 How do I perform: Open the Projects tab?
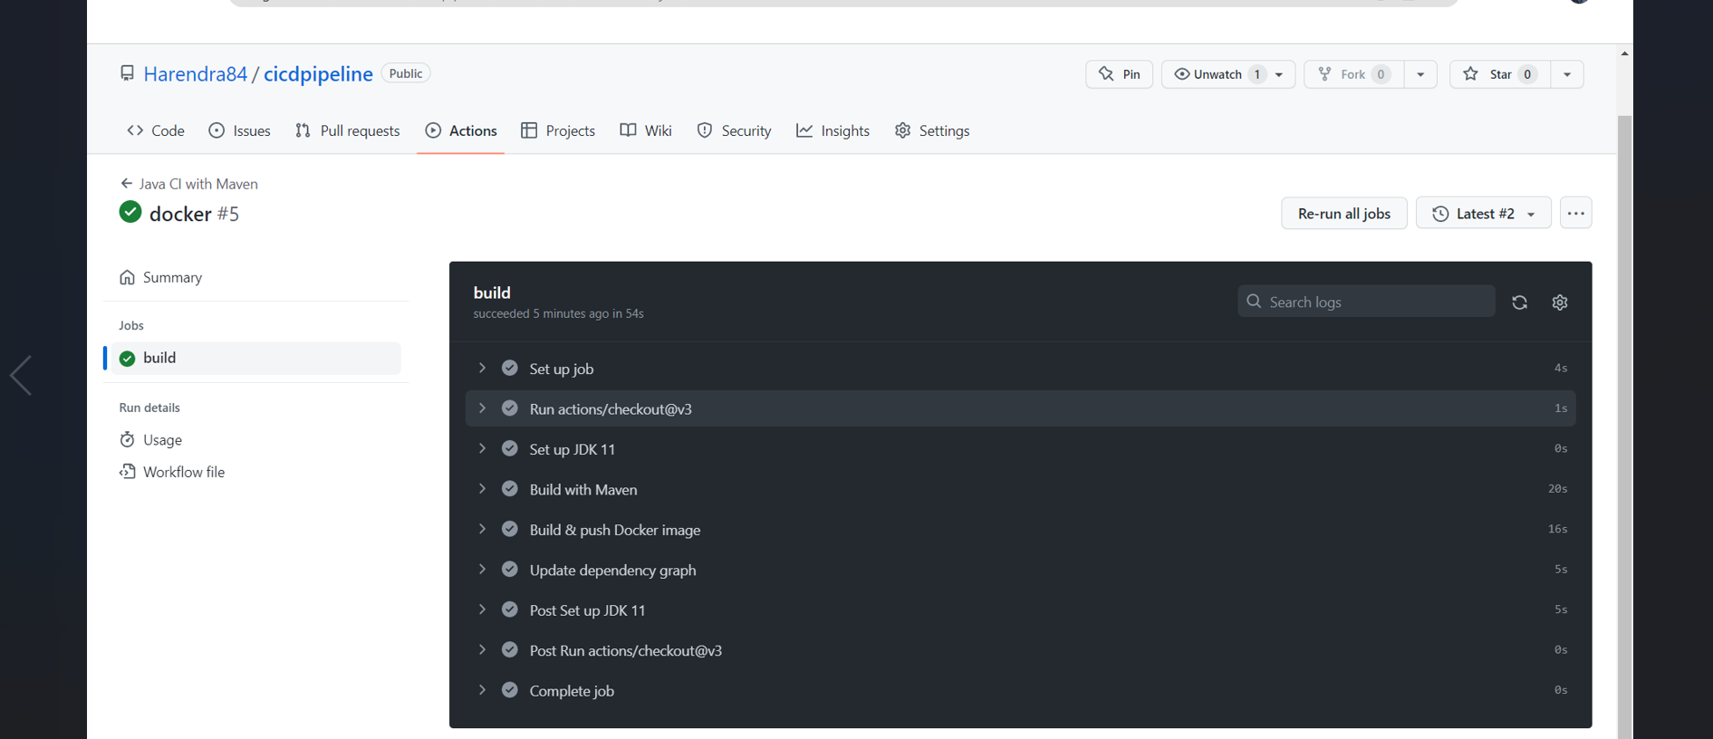pos(558,130)
